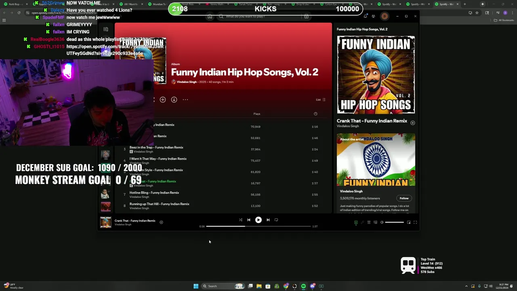Go to Spotify Home icon
The width and height of the screenshot is (517, 291).
click(x=210, y=17)
